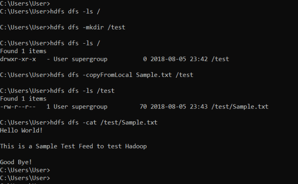298x184 pixels.
Task: Click the first 'hdfs dfs -ls /' command
Action: coord(75,11)
